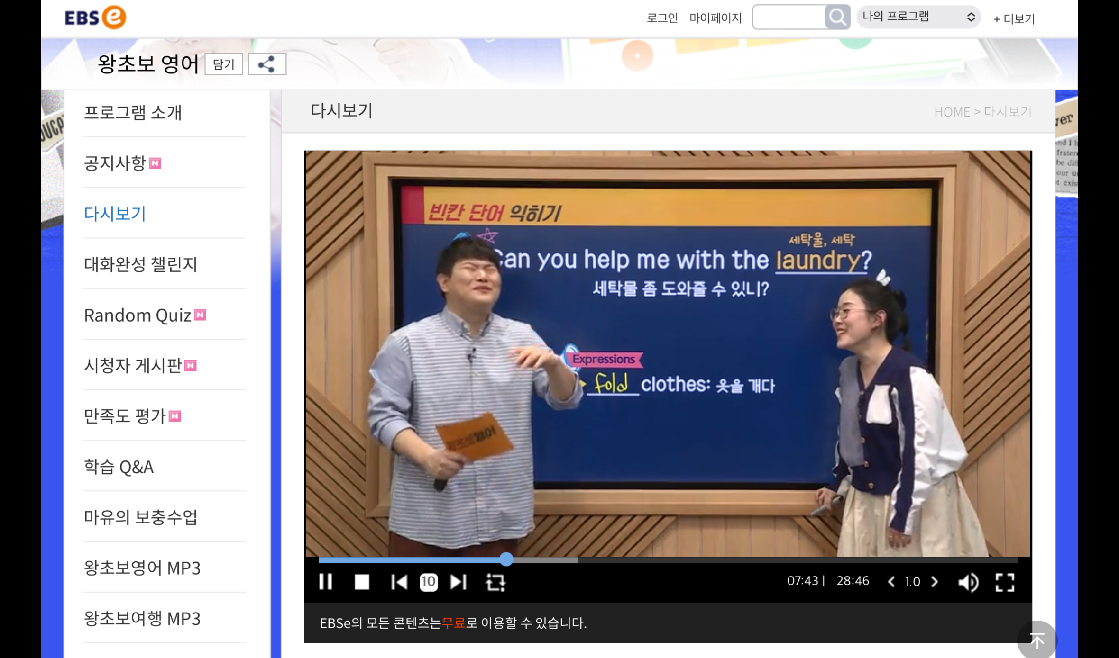Click the 왕초보 영어 program title
Viewport: 1119px width, 658px height.
[148, 64]
